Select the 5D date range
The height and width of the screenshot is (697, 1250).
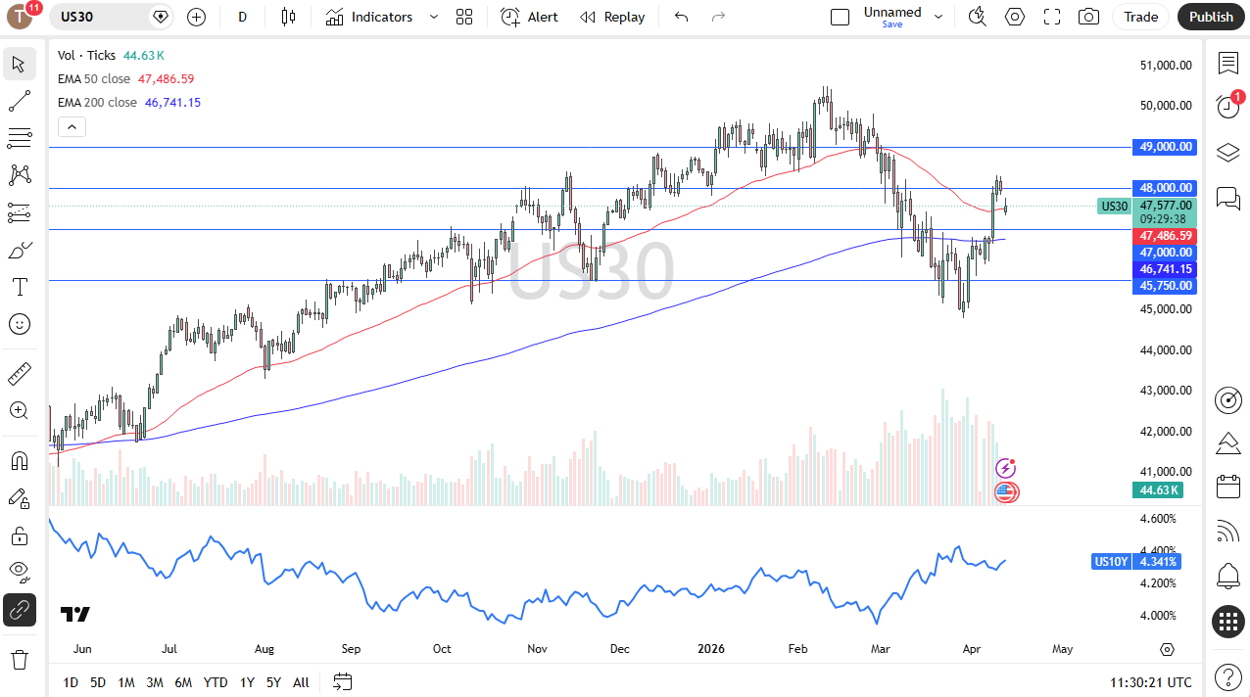[98, 682]
